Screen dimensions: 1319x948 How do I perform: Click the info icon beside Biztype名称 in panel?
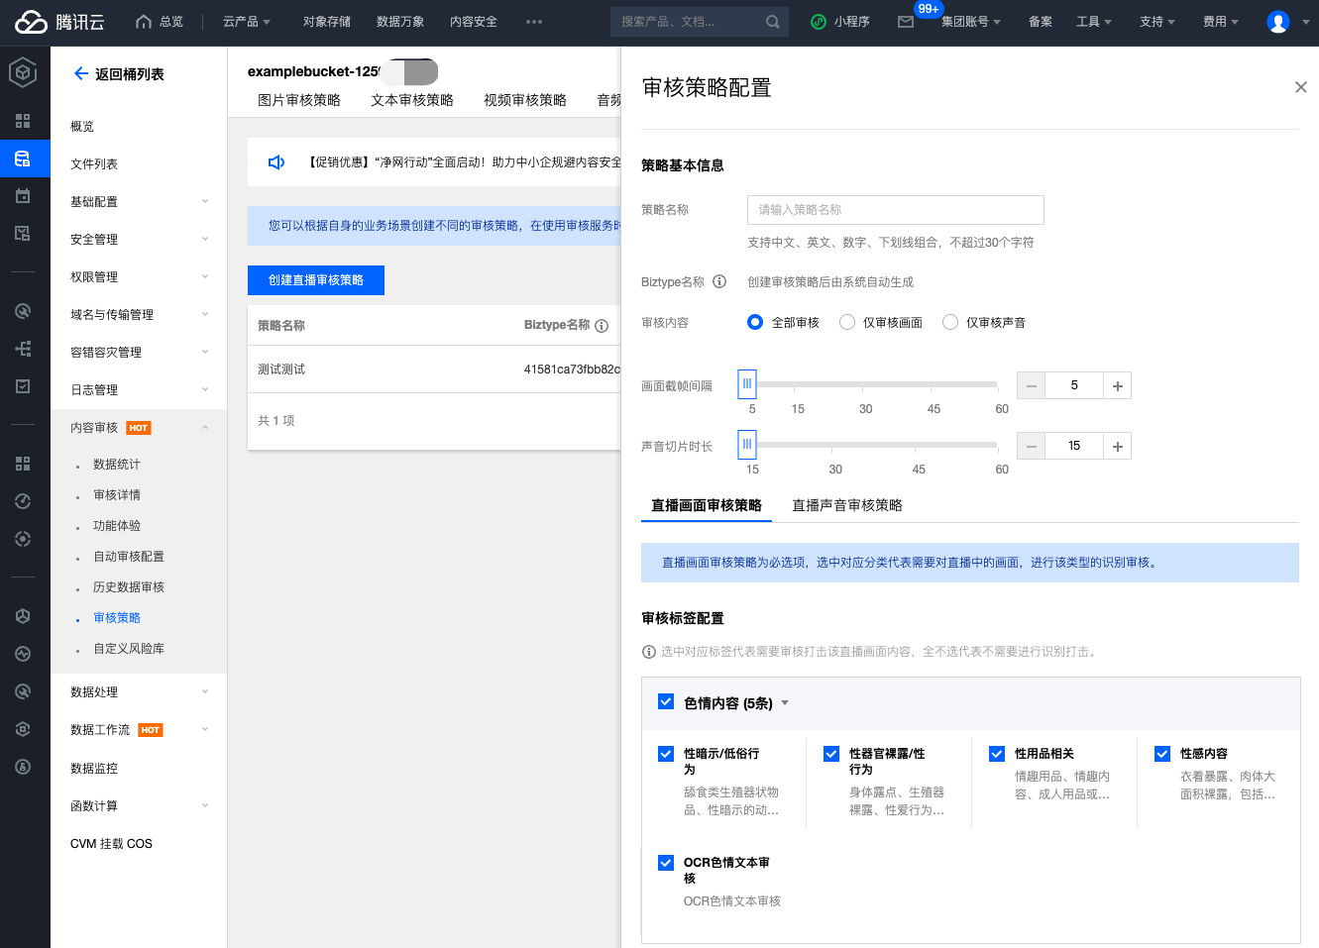click(x=719, y=281)
